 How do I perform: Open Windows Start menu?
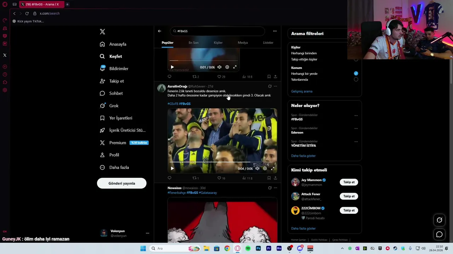(143, 248)
